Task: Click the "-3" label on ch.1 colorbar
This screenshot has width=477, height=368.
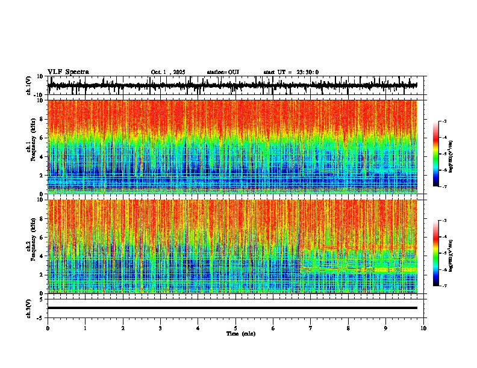Action: (x=444, y=121)
